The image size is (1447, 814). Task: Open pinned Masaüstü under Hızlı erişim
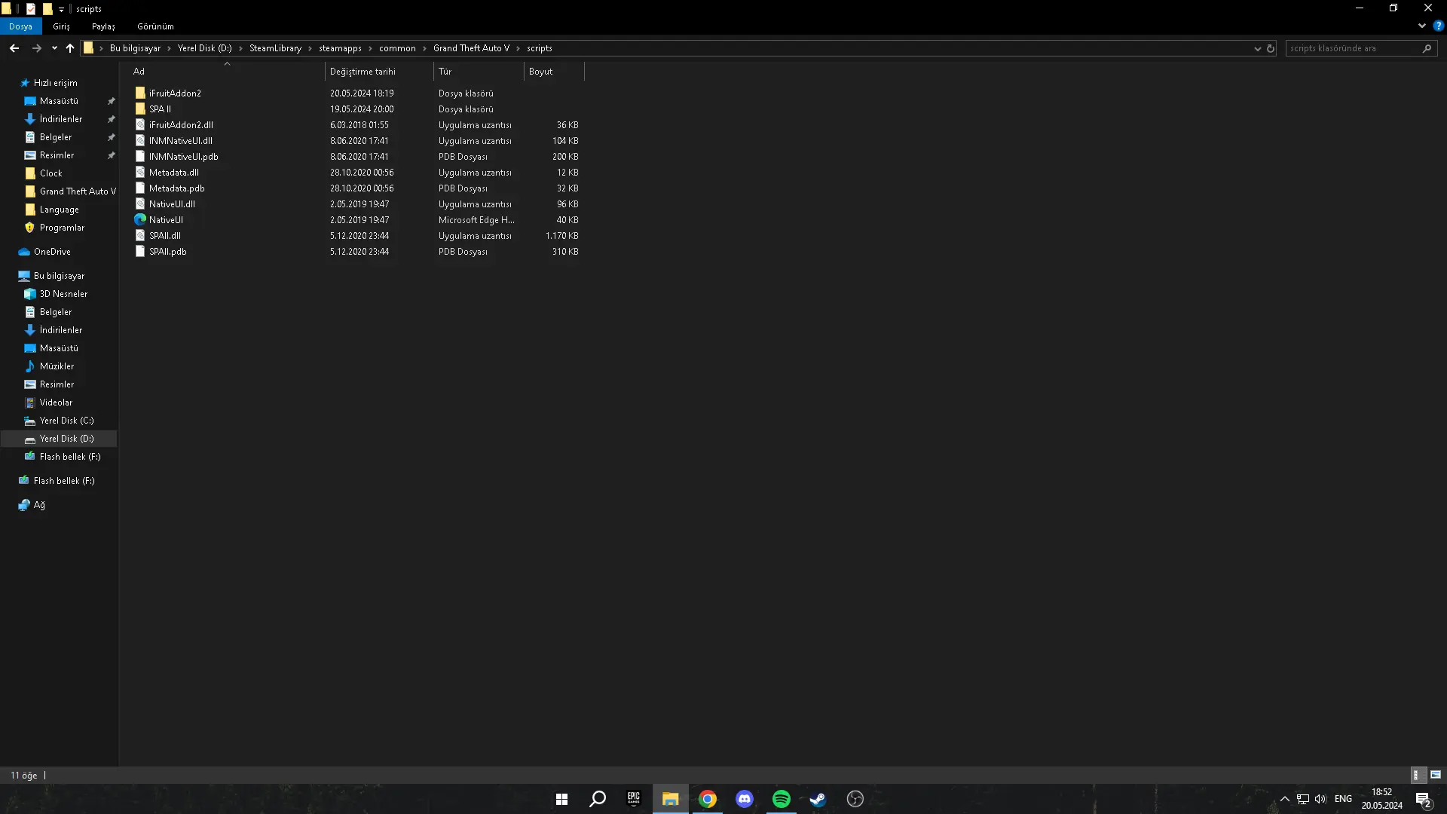coord(59,101)
